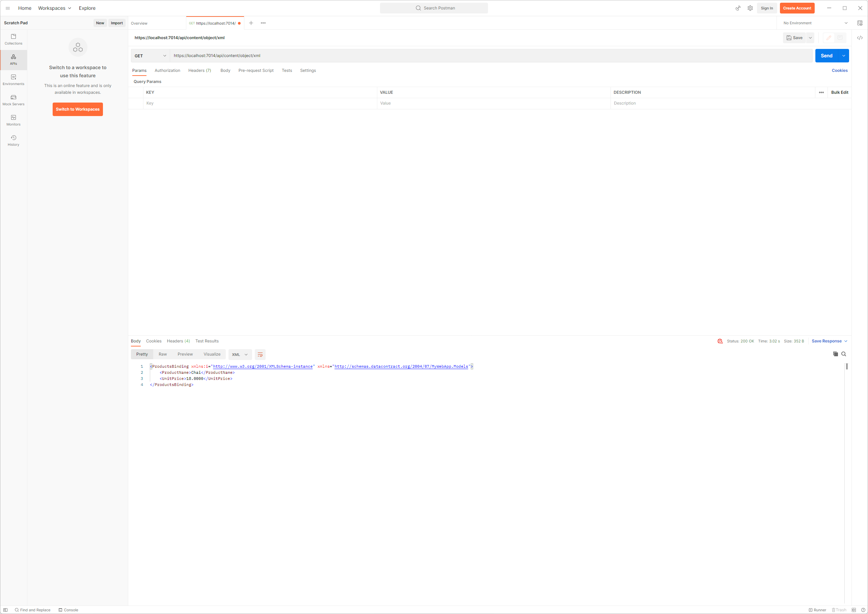Toggle line wrap in response viewer

pyautogui.click(x=260, y=354)
